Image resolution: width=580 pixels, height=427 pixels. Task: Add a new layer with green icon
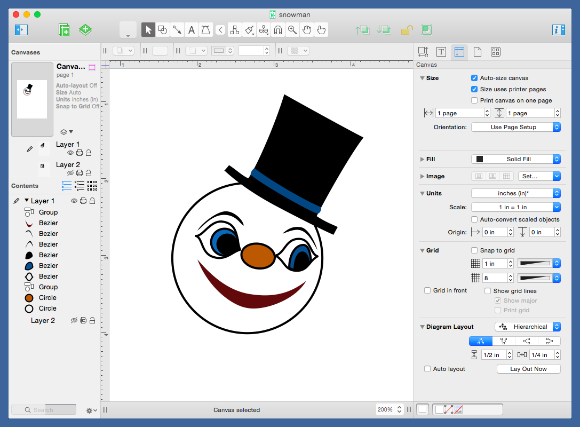coord(85,30)
